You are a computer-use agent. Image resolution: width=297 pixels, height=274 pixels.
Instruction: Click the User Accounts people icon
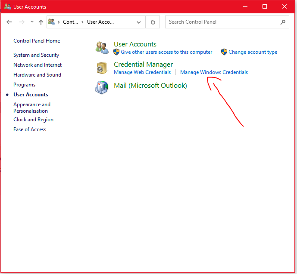click(x=102, y=48)
